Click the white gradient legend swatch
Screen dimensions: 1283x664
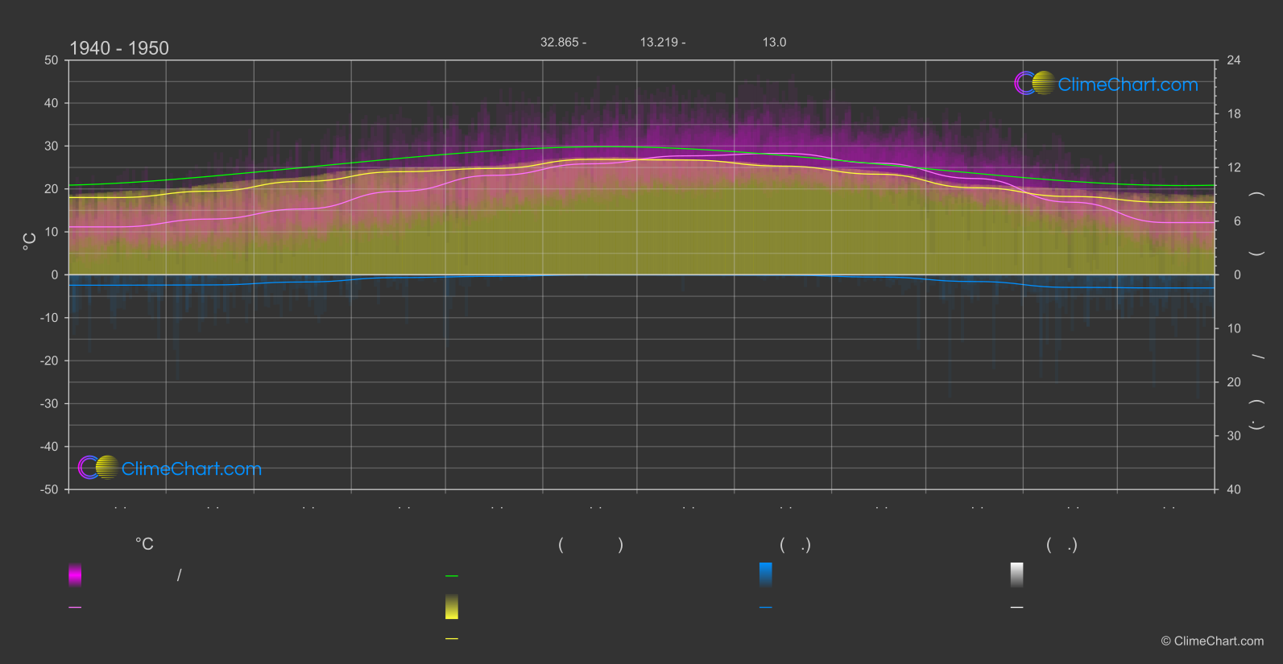pos(1017,575)
